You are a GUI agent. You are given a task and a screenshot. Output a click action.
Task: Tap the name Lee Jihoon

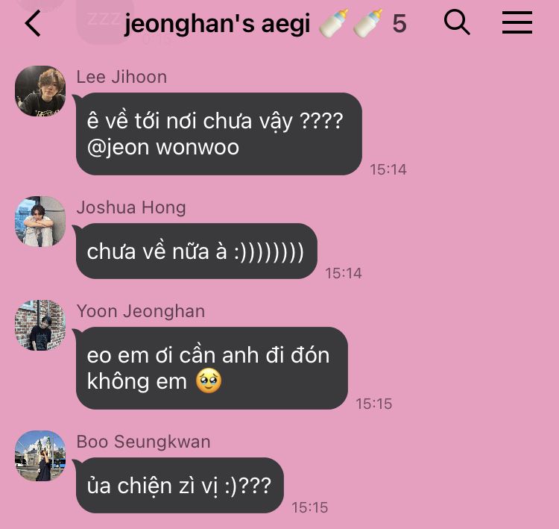tap(121, 77)
